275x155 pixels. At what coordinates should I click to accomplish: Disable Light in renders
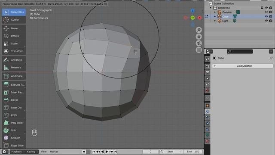click(271, 21)
